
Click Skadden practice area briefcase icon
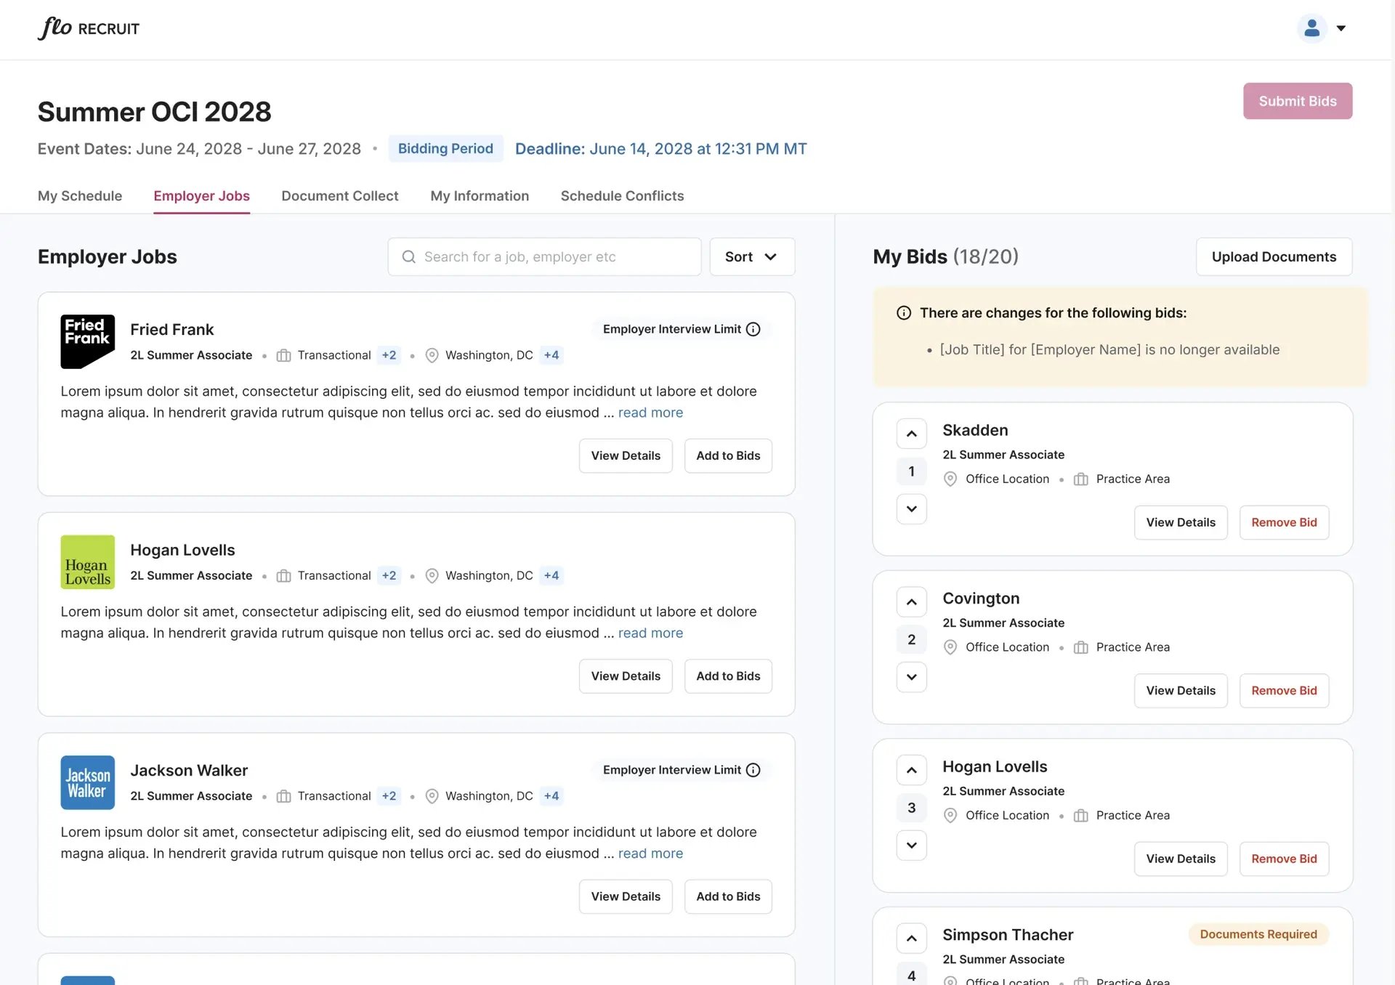tap(1080, 479)
